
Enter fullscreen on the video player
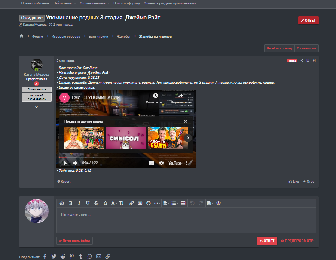pyautogui.click(x=188, y=163)
